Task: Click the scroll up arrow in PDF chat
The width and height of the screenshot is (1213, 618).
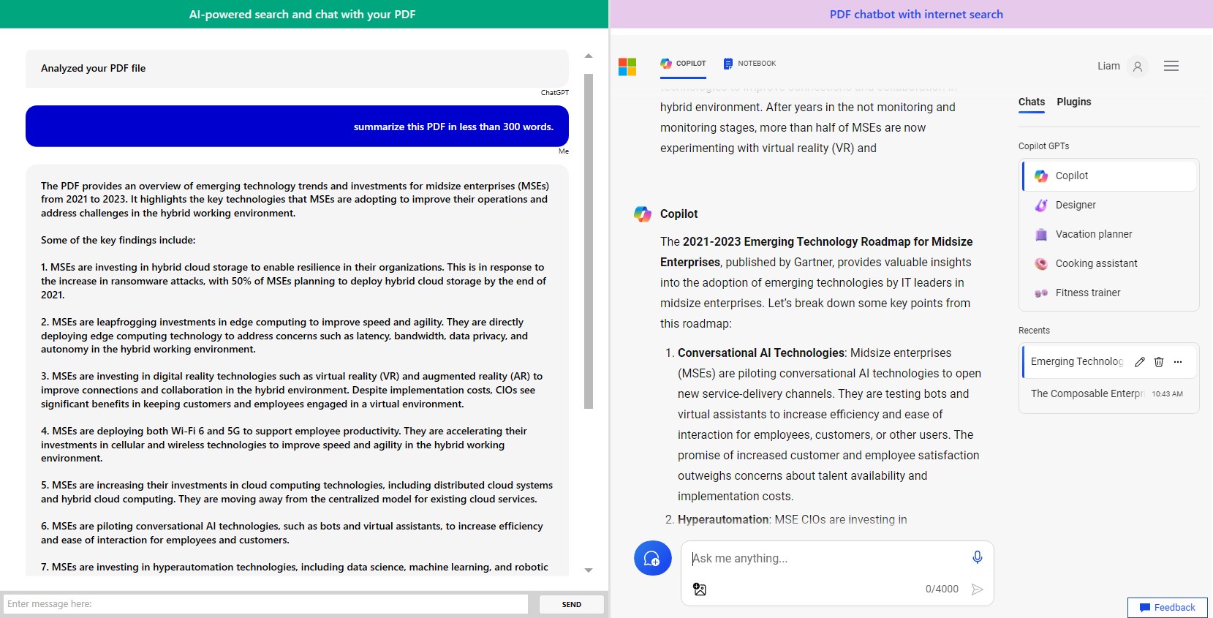Action: [588, 56]
